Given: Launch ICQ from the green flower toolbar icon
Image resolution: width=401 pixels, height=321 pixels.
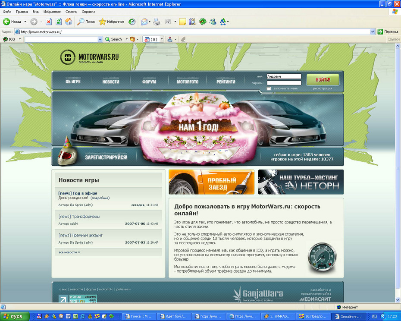Looking at the screenshot, I should pos(203,22).
